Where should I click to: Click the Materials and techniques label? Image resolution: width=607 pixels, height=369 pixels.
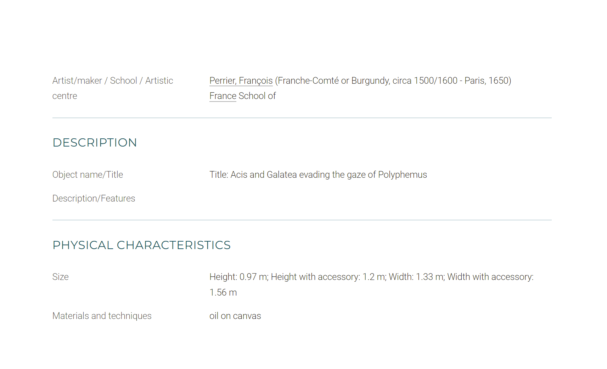[102, 316]
